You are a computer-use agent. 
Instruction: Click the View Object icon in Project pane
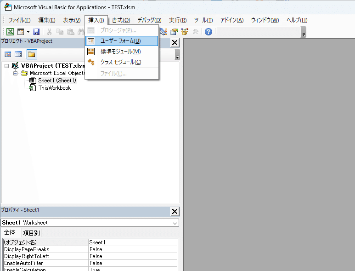tap(18, 54)
